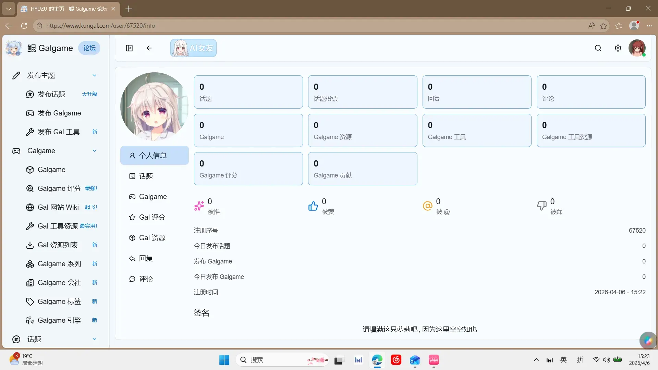658x370 pixels.
Task: Collapse the Galgame sidebar section chevron
Action: 95,151
